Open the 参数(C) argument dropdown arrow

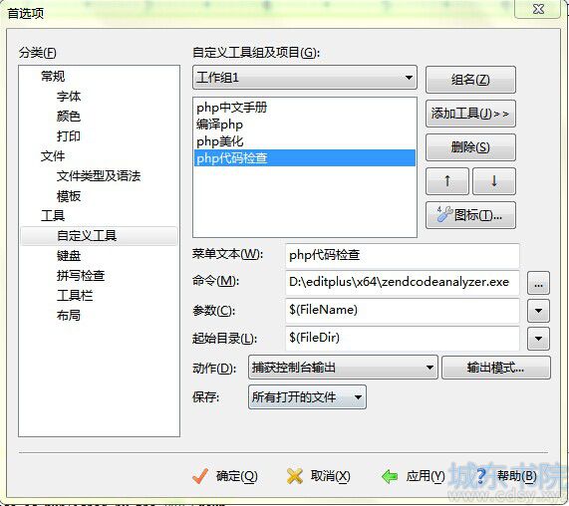pyautogui.click(x=538, y=311)
